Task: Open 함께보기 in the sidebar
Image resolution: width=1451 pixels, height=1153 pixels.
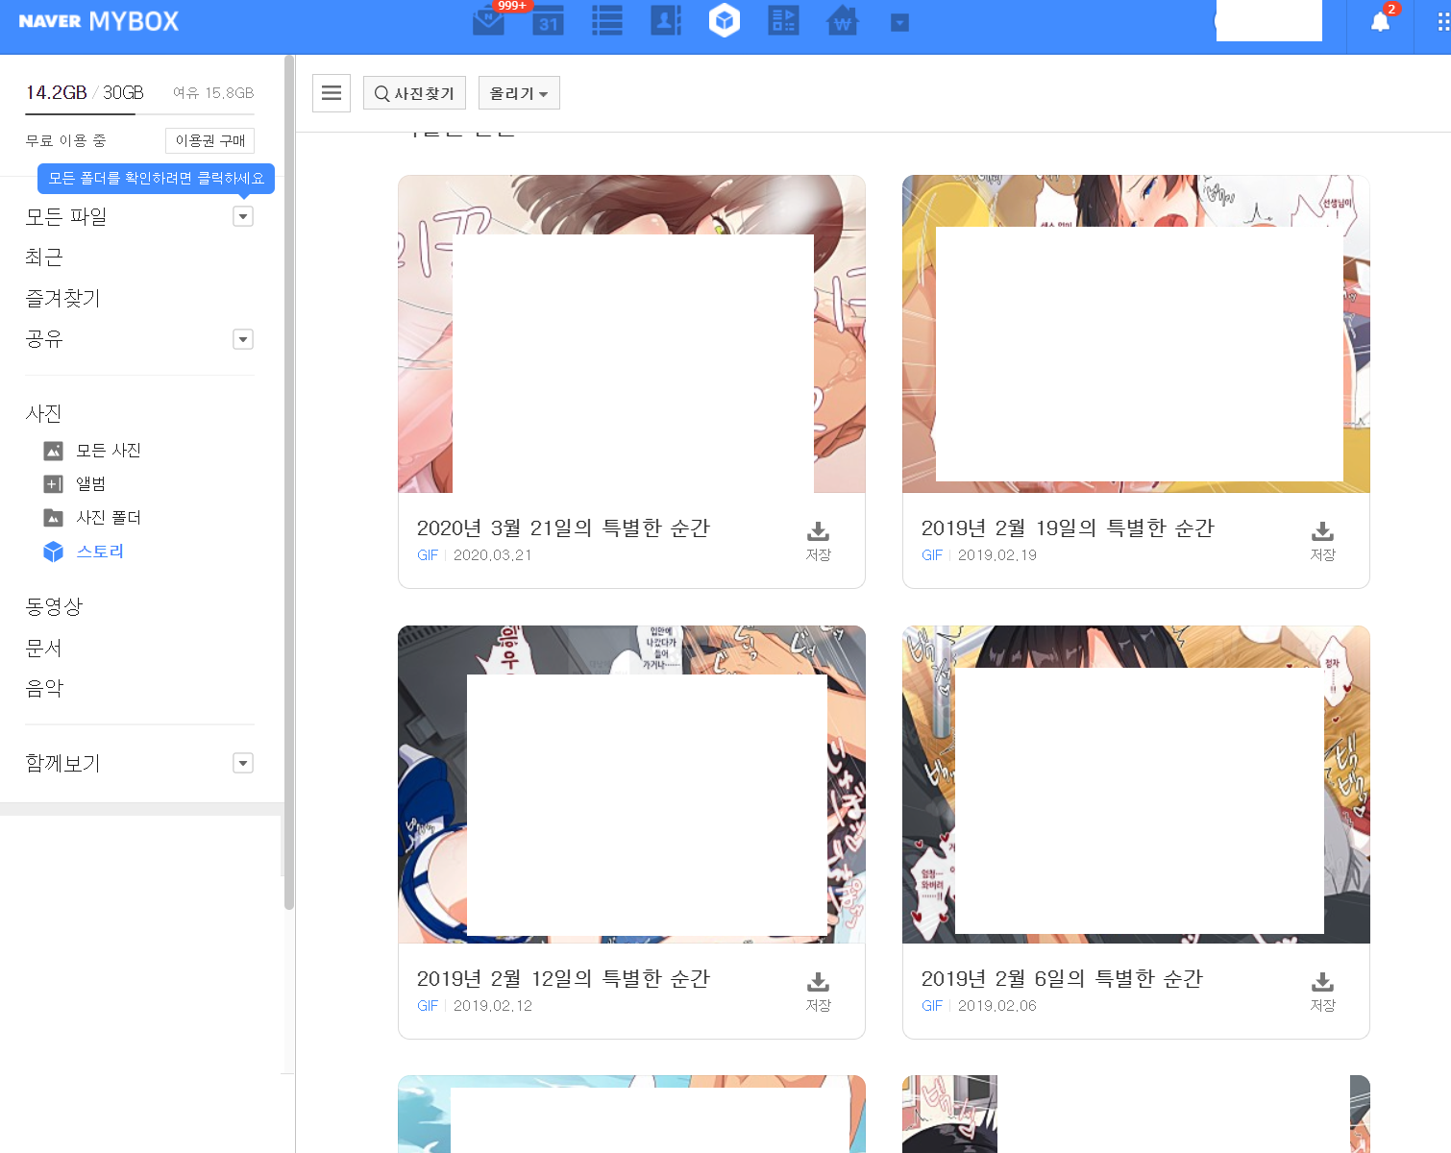Action: click(x=62, y=764)
